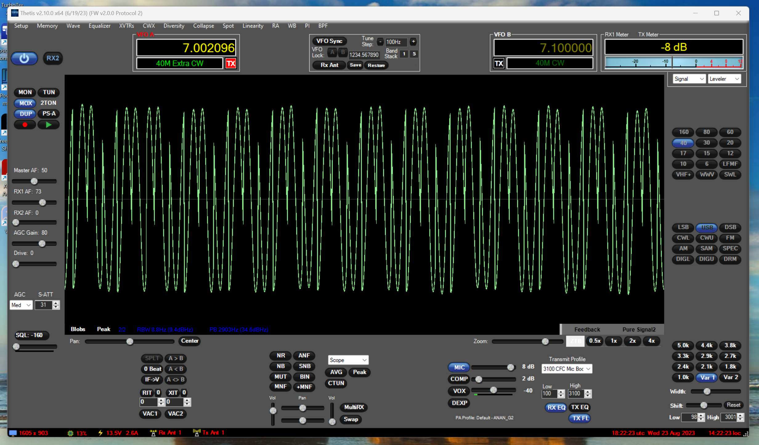Toggle the RX EQ button
Screen dimensions: 759x445
(x=556, y=407)
